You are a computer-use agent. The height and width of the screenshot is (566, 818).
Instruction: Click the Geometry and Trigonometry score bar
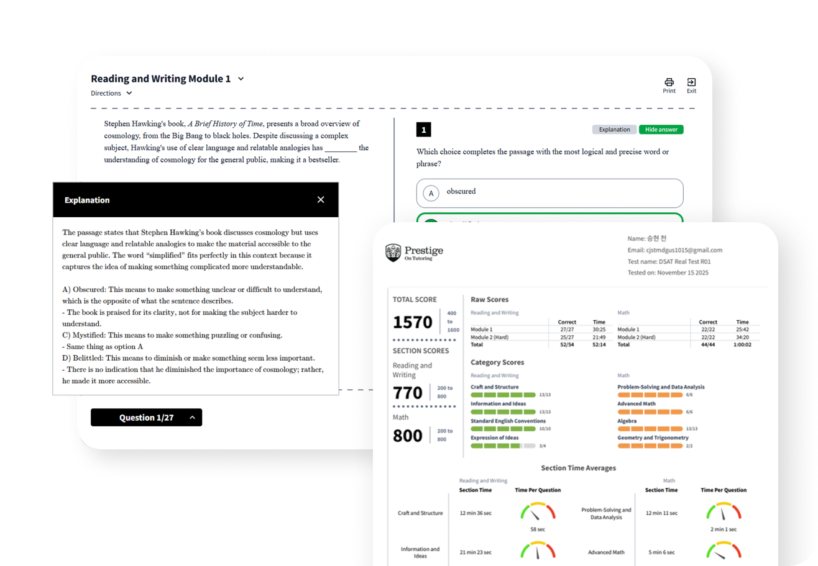[x=650, y=446]
